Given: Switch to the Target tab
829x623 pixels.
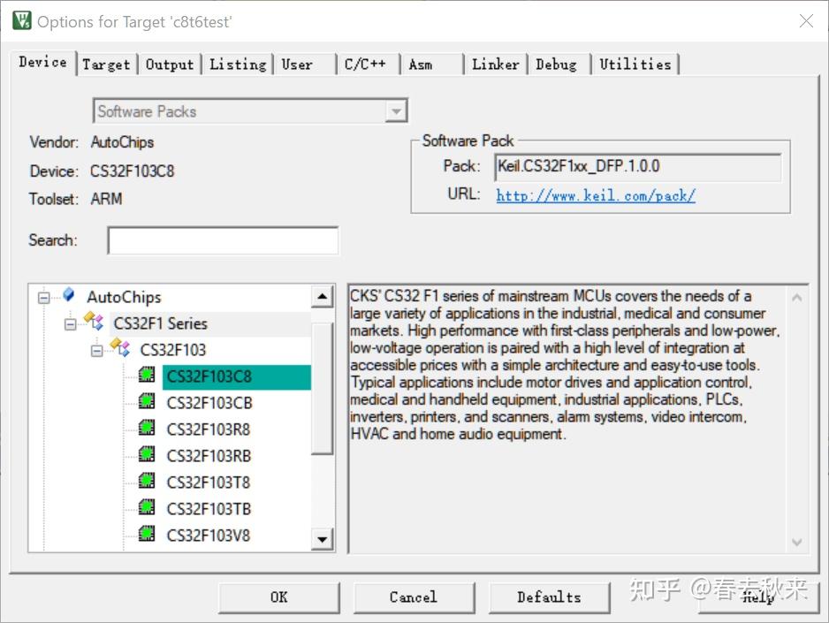Looking at the screenshot, I should coord(106,65).
